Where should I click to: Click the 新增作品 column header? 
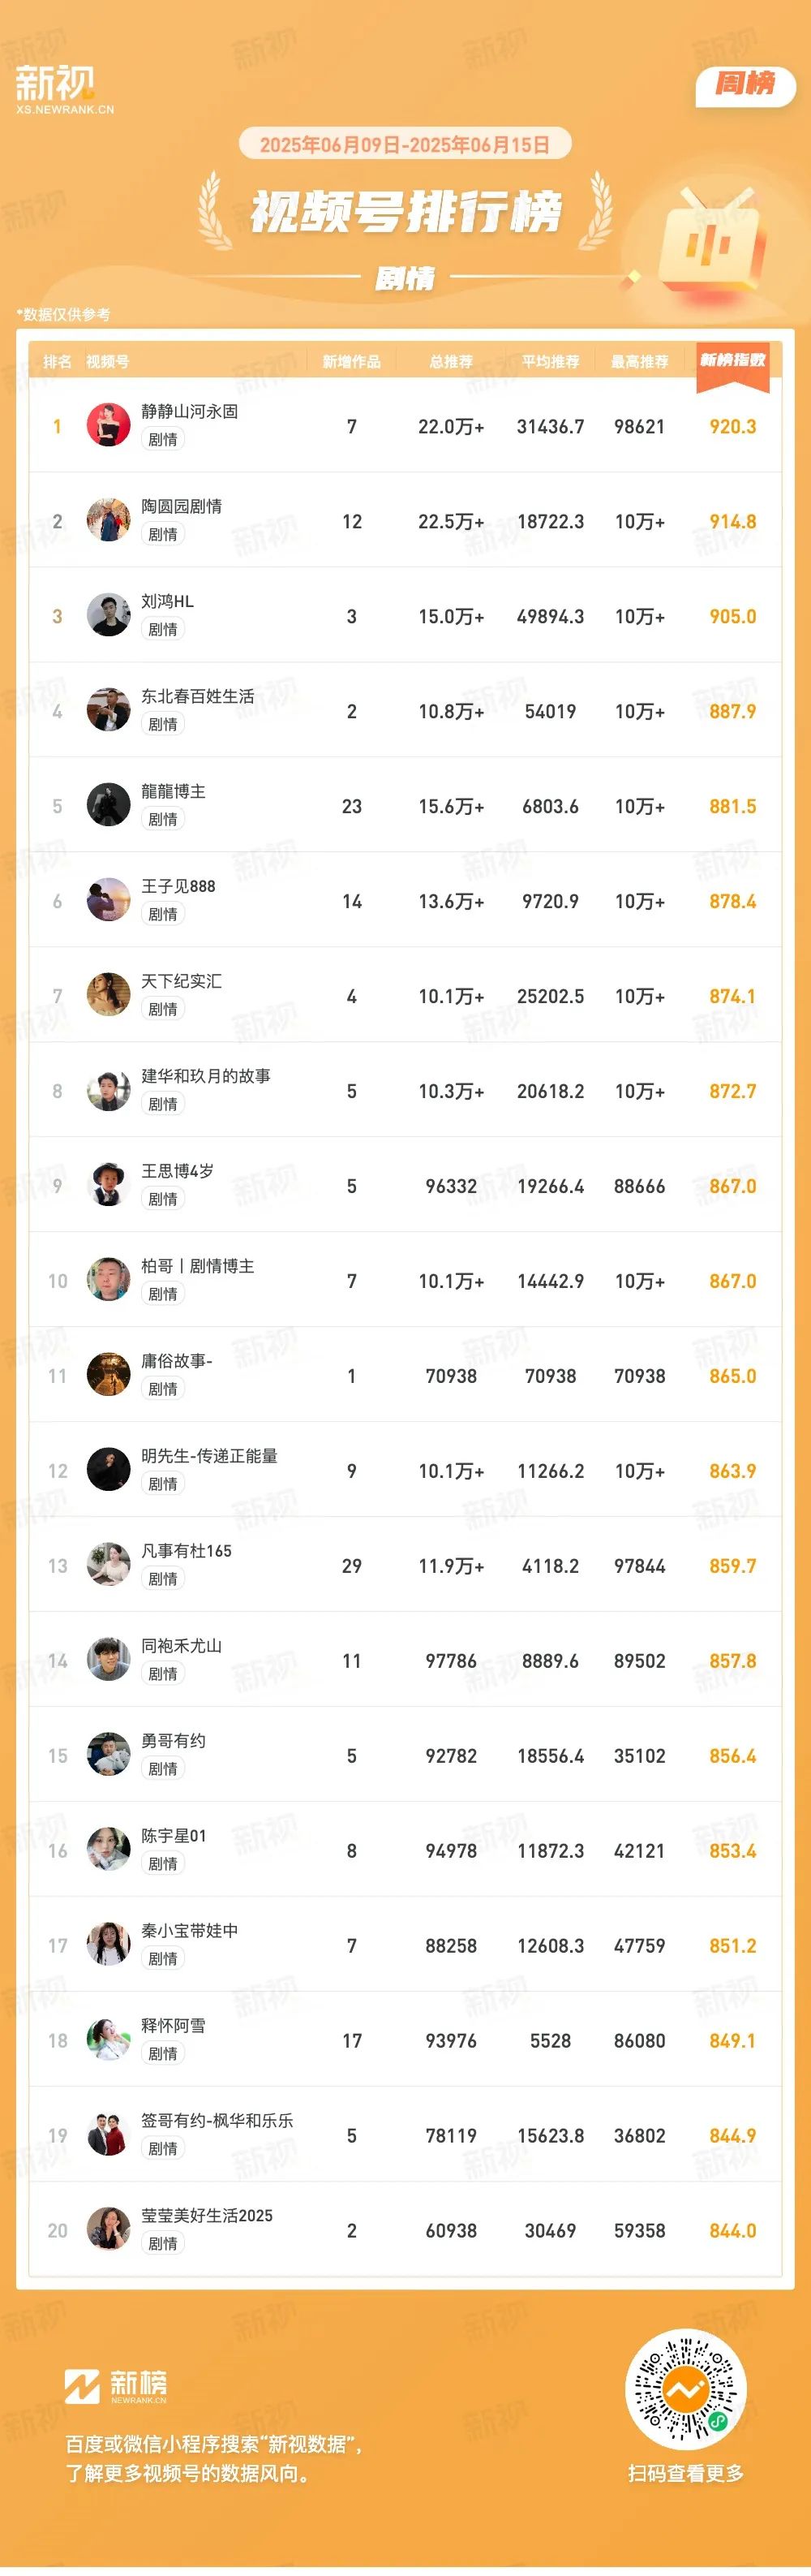point(351,362)
